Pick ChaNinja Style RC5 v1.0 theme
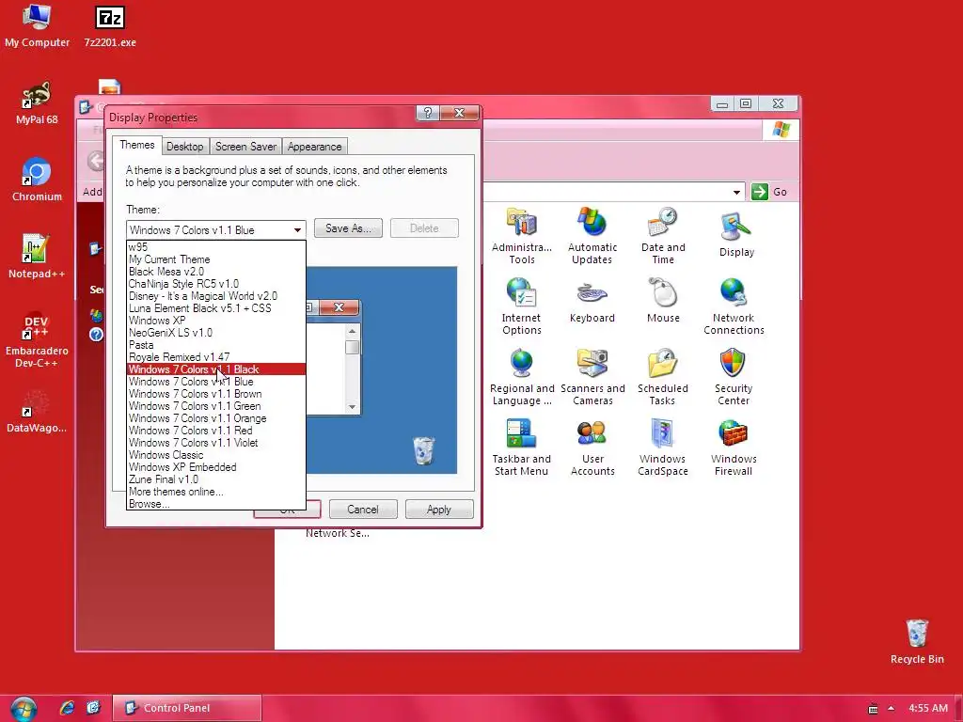963x722 pixels. [x=216, y=284]
